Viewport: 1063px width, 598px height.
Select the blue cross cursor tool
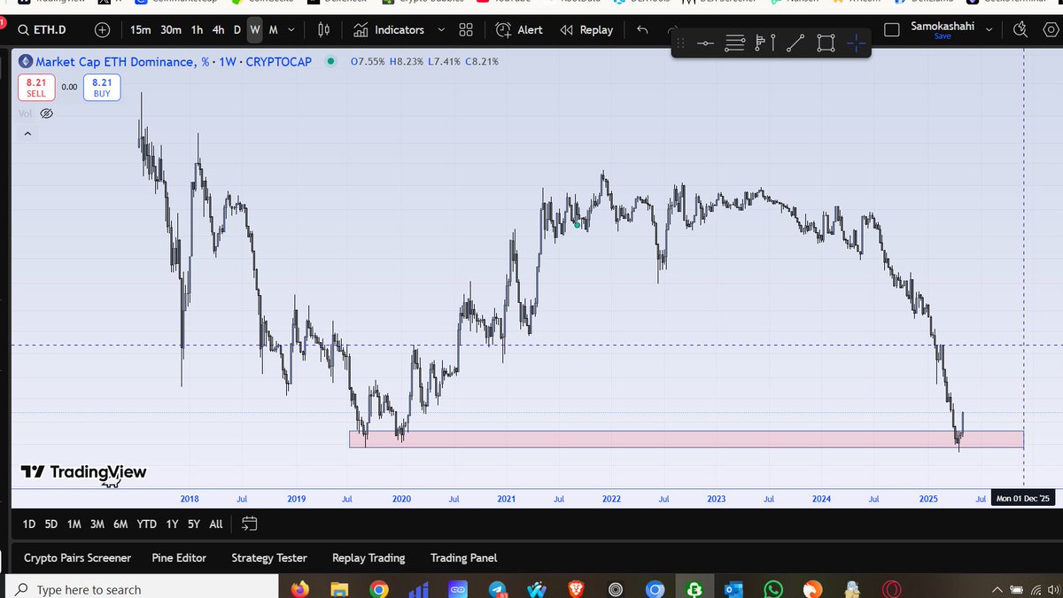856,43
